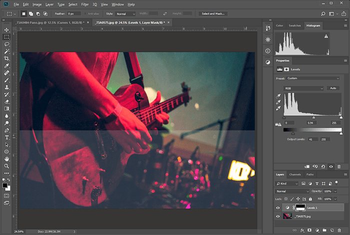Open the RGB channel dropdown
This screenshot has height=235, width=350.
point(303,88)
